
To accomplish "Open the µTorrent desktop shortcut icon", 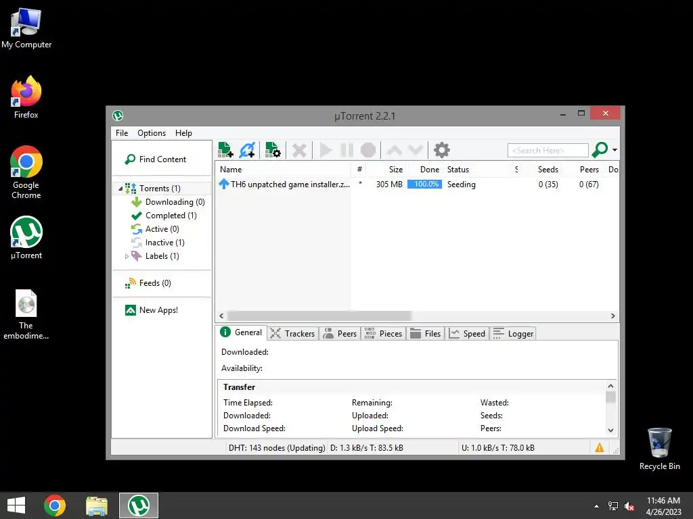I will click(26, 237).
